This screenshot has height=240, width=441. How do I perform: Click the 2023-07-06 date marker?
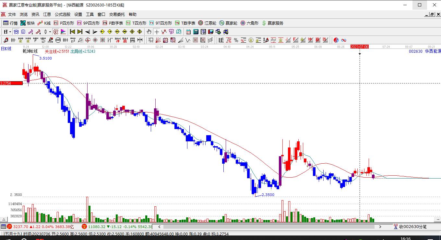[x=360, y=47]
